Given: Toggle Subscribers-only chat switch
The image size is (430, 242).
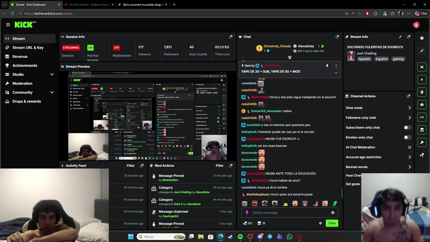Looking at the screenshot, I should (407, 128).
